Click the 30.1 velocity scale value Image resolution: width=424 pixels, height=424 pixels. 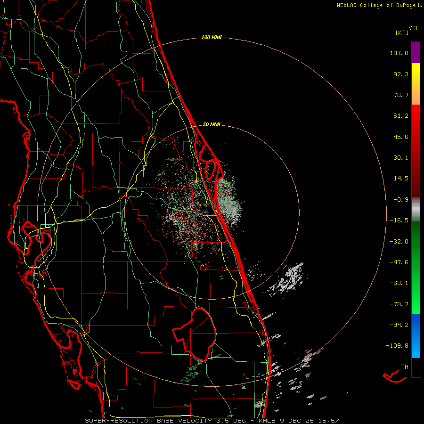[401, 158]
